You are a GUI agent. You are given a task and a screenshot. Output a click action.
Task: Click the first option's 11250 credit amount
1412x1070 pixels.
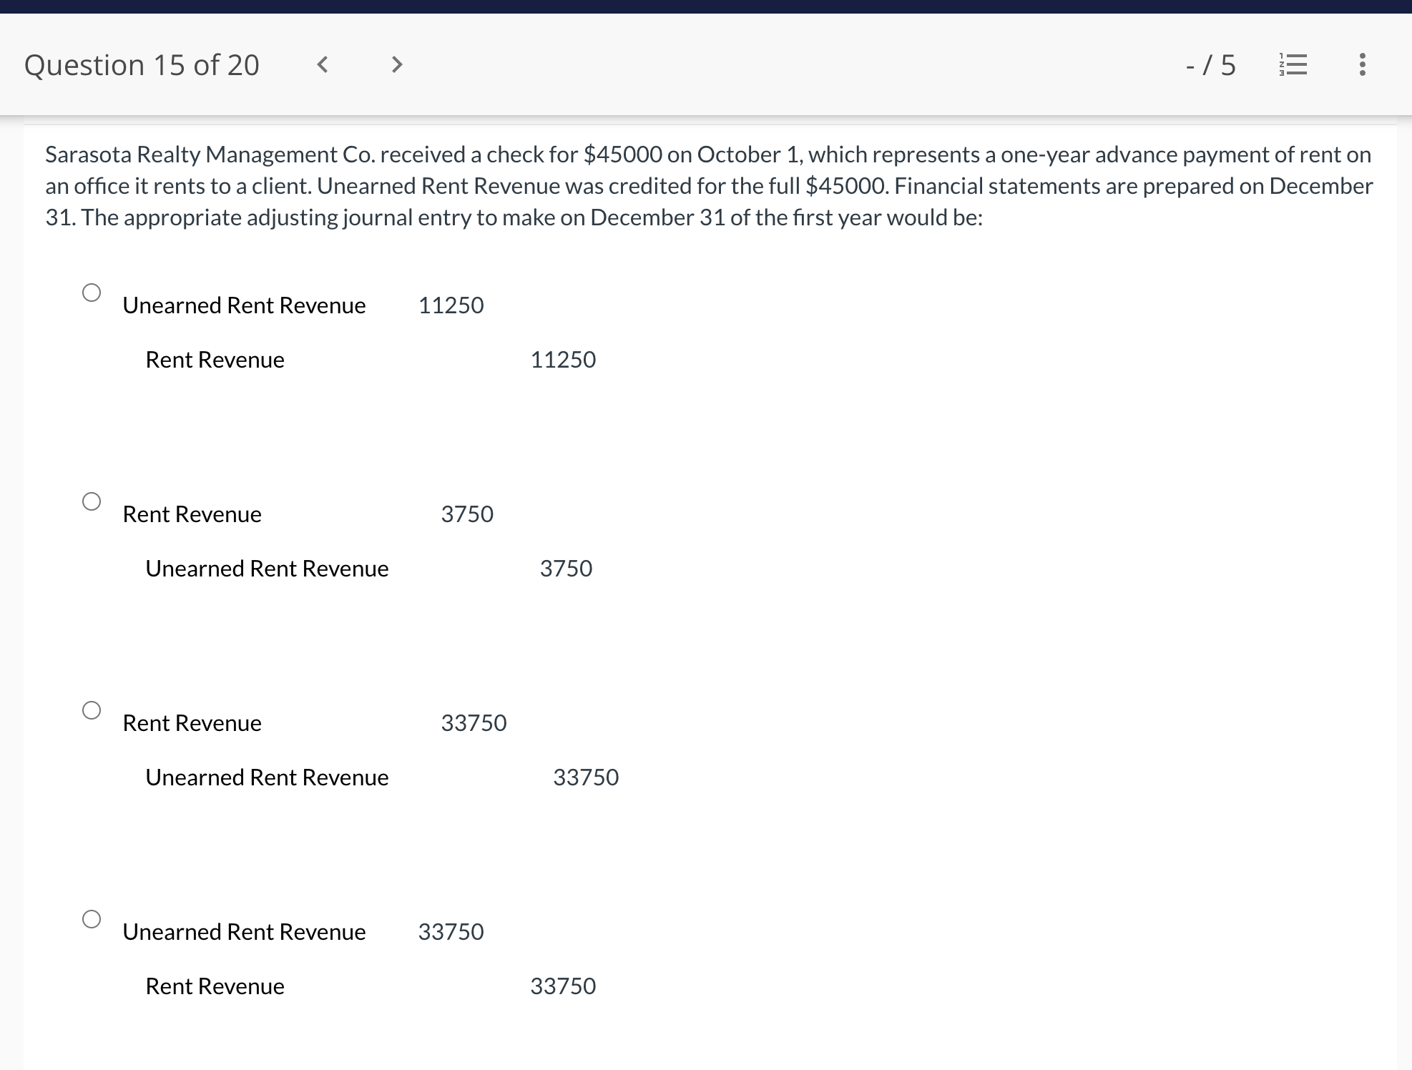coord(563,360)
